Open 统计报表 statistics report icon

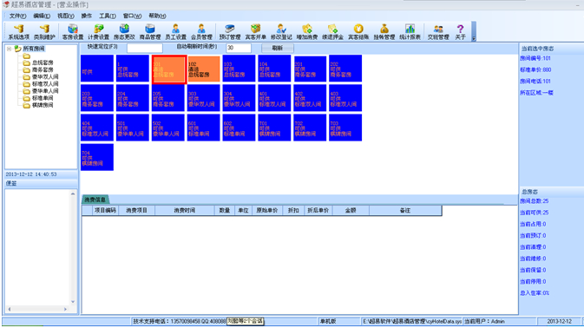tap(410, 31)
